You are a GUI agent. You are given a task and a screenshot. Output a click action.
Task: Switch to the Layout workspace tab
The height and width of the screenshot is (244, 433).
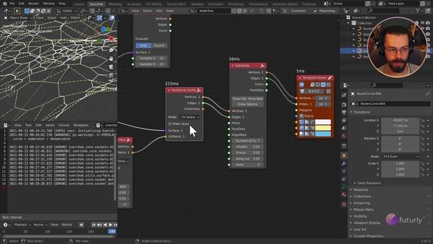coord(79,4)
